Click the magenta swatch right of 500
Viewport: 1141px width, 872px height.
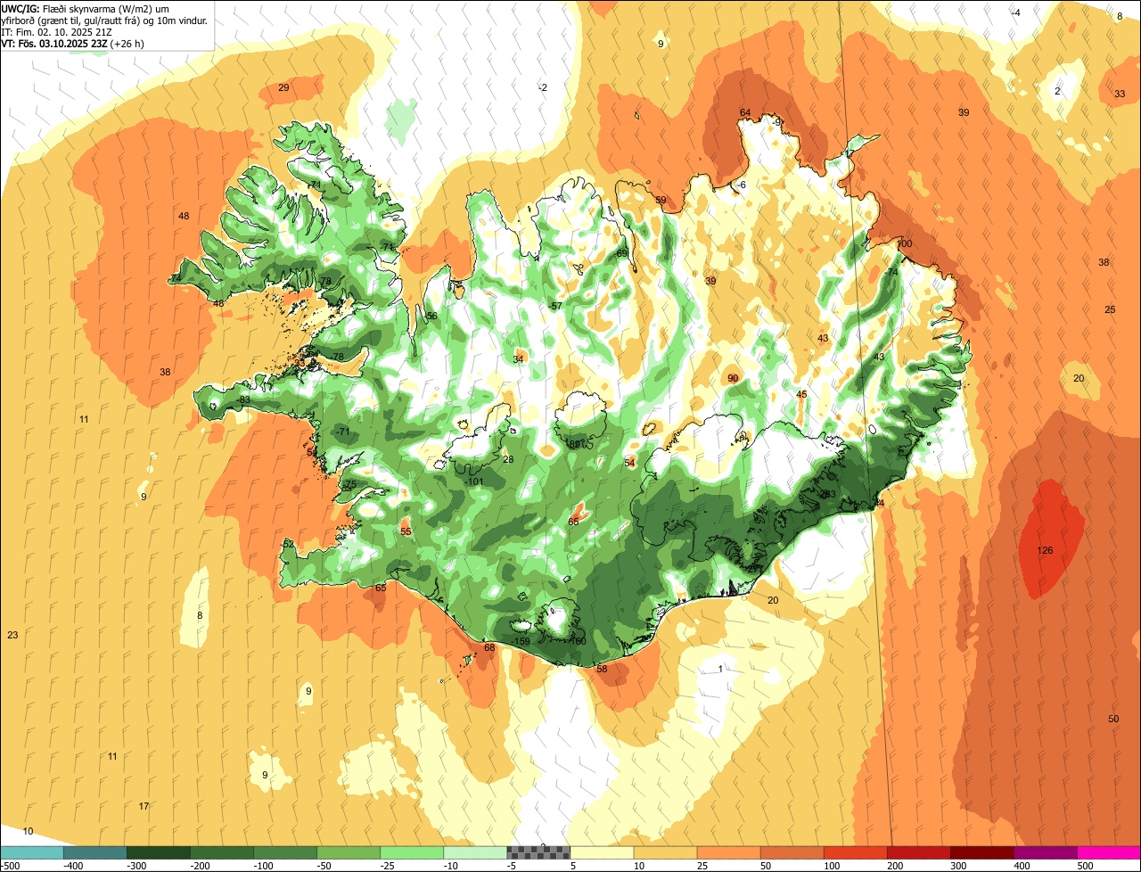coord(1109,852)
